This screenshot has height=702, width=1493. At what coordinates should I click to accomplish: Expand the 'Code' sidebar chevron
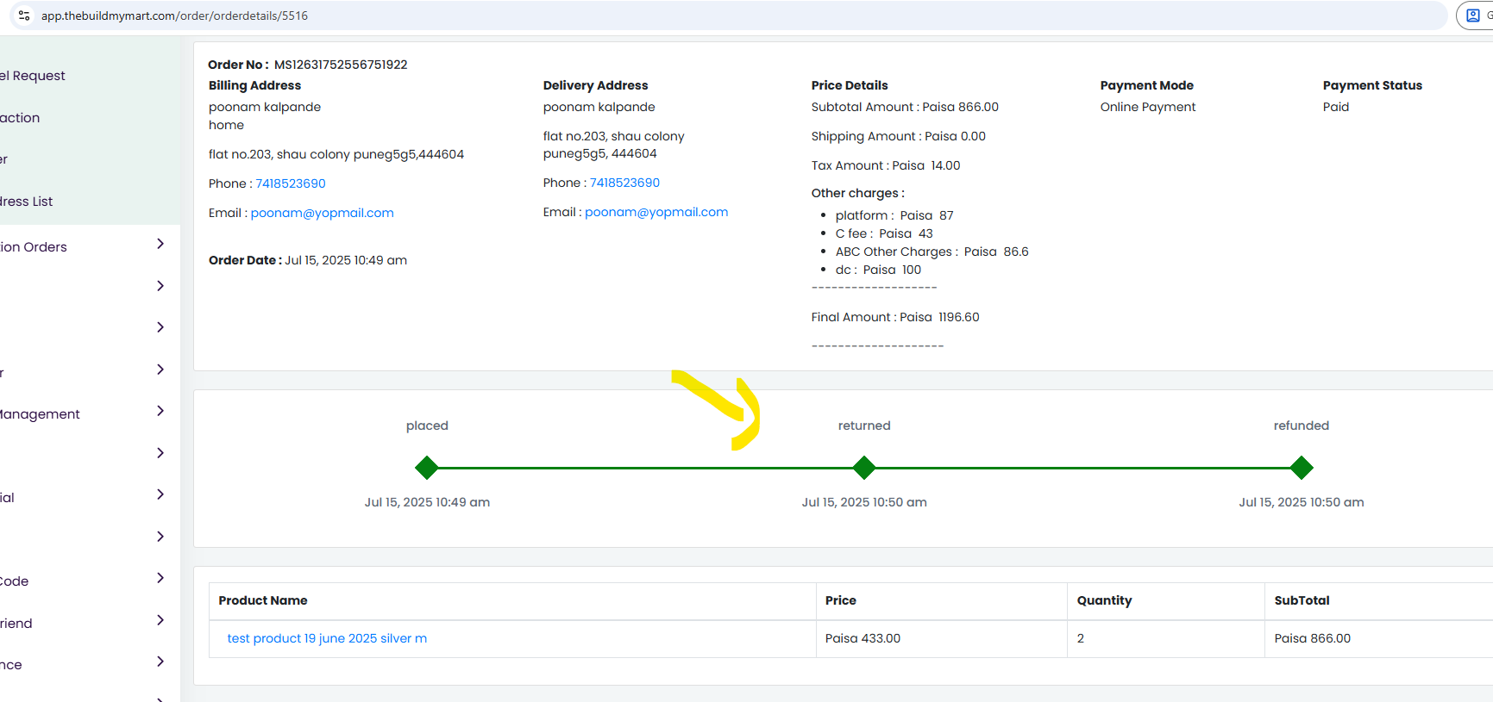click(160, 578)
